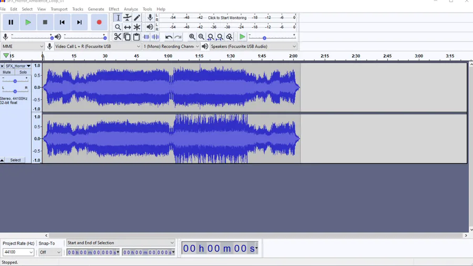The width and height of the screenshot is (473, 266).
Task: Open the Snap-To Off dropdown
Action: coord(50,252)
